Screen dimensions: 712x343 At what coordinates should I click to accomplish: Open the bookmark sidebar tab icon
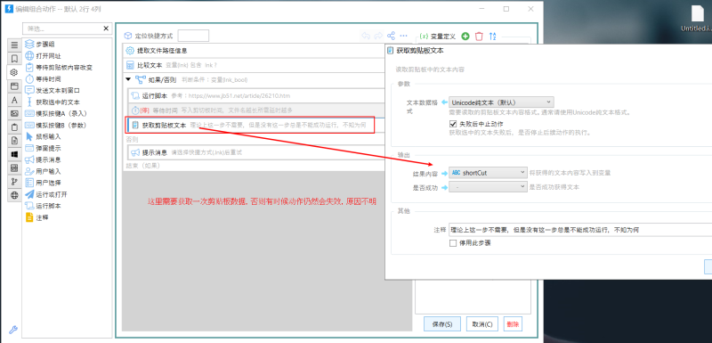pyautogui.click(x=14, y=59)
